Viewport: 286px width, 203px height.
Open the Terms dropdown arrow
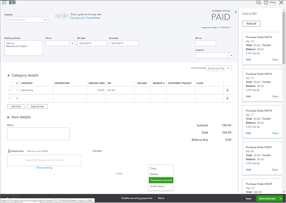coord(72,43)
